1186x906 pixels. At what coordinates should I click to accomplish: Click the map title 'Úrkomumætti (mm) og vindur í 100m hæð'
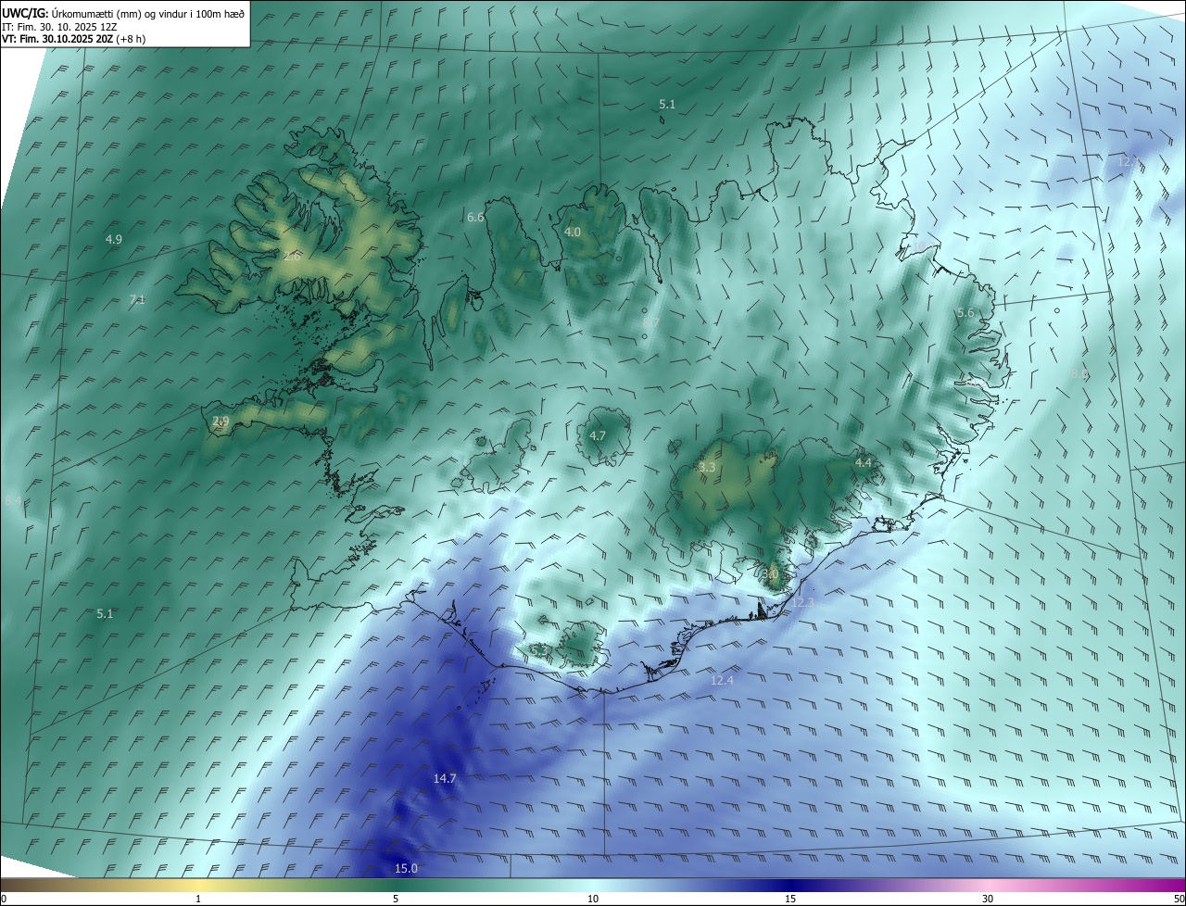pyautogui.click(x=148, y=14)
